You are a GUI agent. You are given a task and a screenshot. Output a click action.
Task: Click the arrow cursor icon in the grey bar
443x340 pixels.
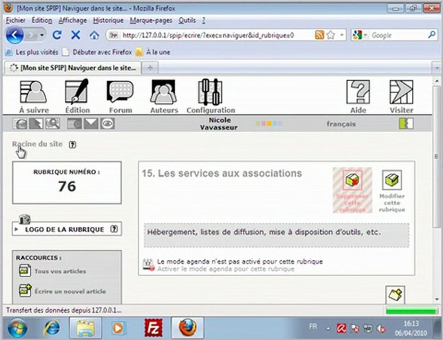36,124
